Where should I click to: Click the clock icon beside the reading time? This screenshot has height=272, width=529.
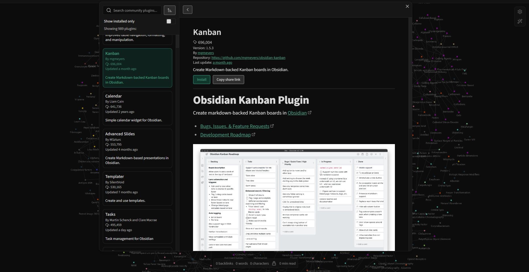[274, 263]
